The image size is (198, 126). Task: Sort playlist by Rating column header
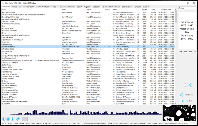(x=107, y=10)
